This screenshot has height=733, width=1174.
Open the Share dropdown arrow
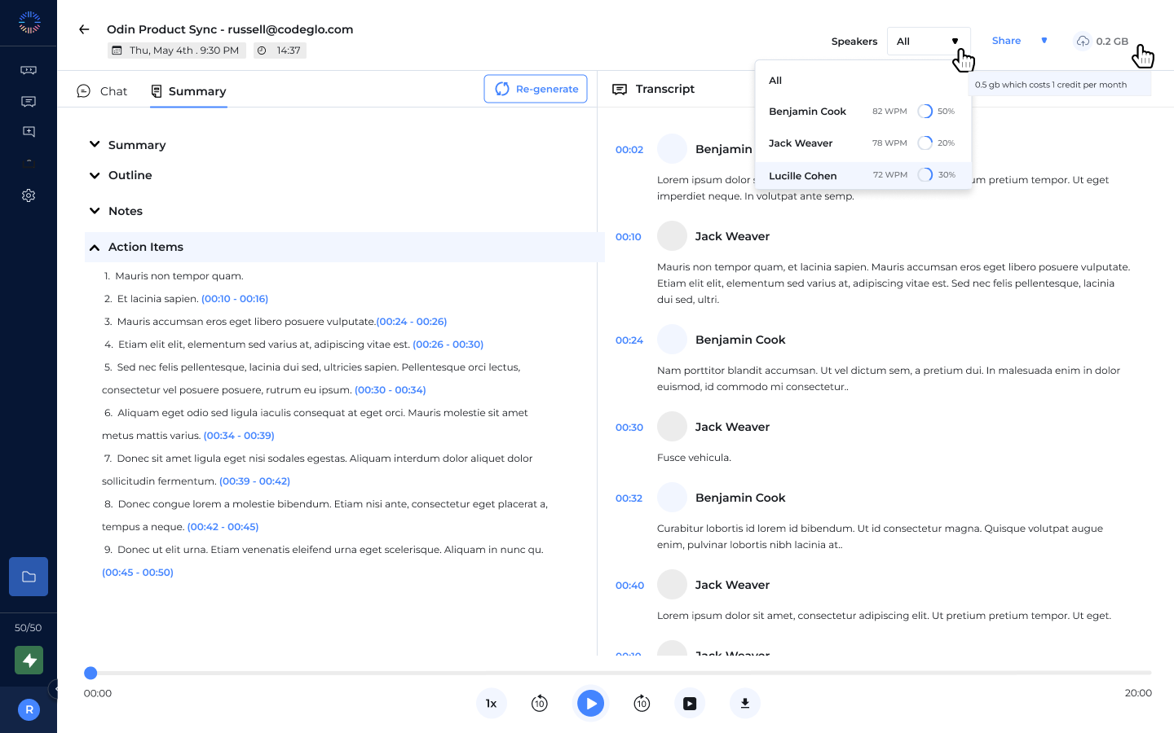[x=1044, y=41]
